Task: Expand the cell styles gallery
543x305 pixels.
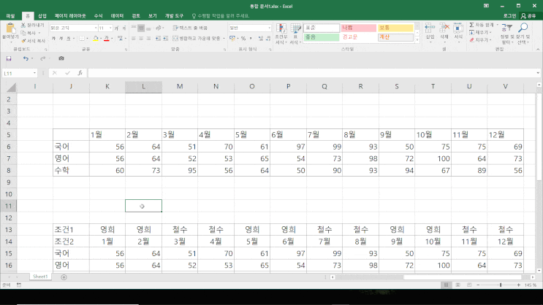Action: point(417,40)
